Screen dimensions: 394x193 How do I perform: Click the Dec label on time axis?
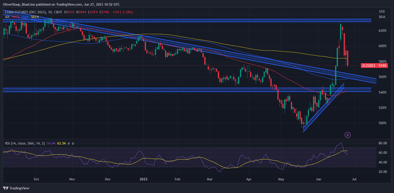click(x=108, y=179)
